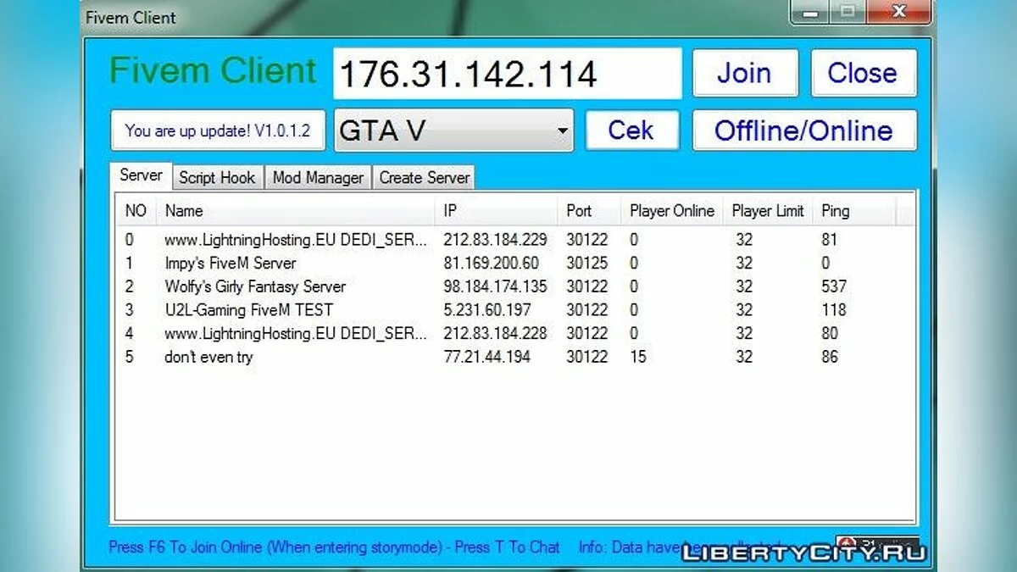Screen dimensions: 1017x572
Task: Sort by the Player Limit column header
Action: tap(768, 211)
